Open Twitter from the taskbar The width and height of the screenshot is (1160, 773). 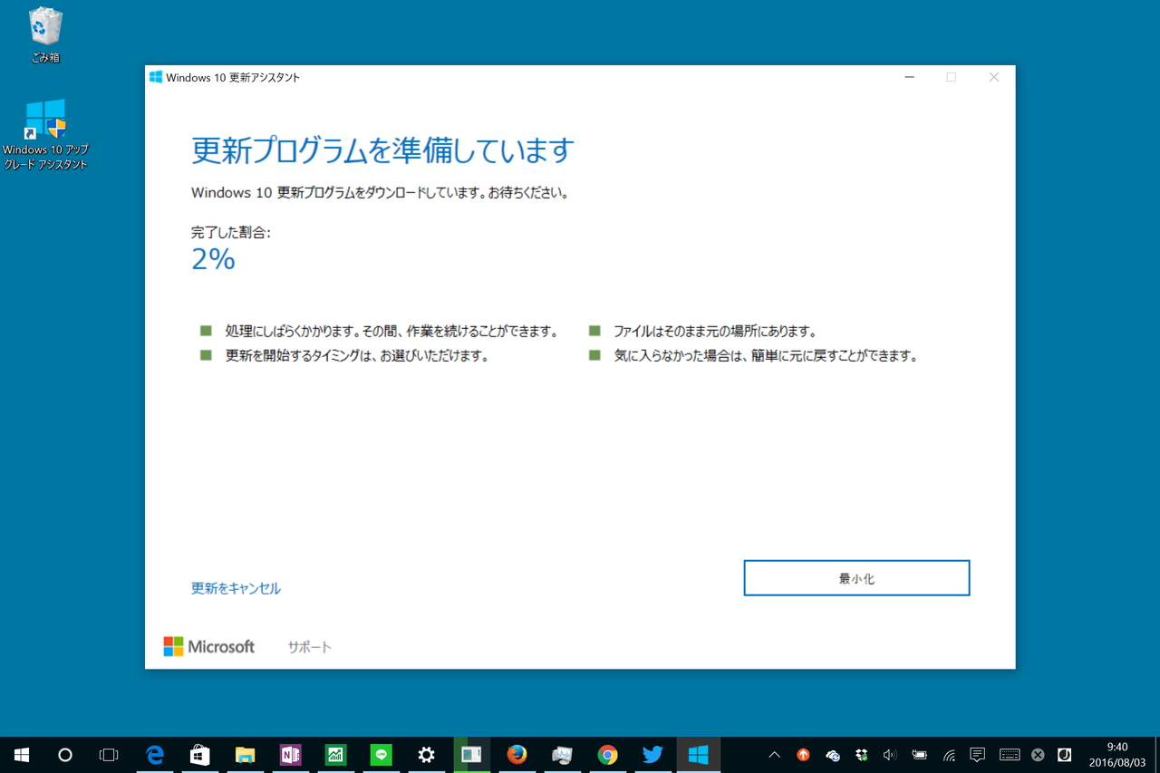652,754
